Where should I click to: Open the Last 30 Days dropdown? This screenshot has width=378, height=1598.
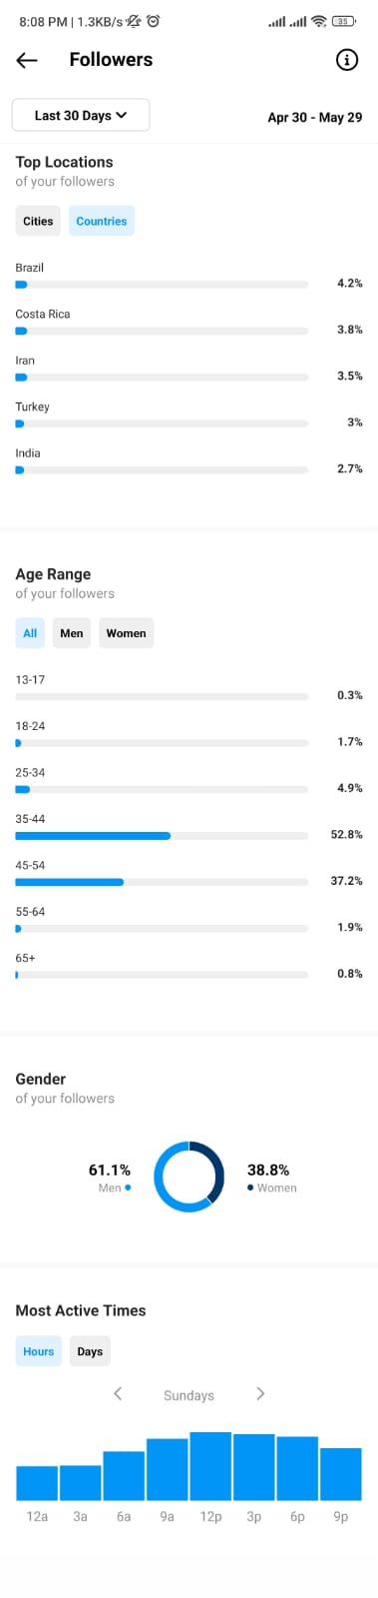(x=81, y=115)
